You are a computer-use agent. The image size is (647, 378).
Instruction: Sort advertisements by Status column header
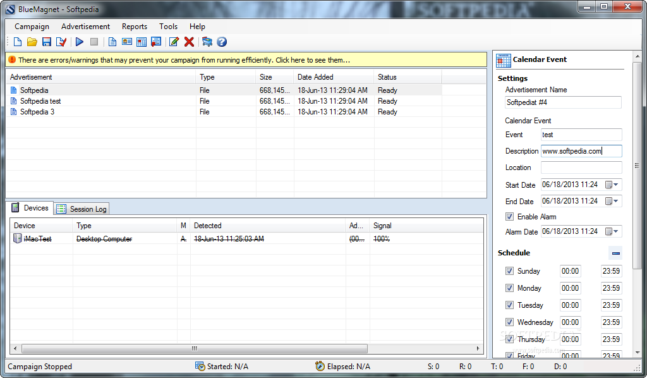click(x=408, y=76)
